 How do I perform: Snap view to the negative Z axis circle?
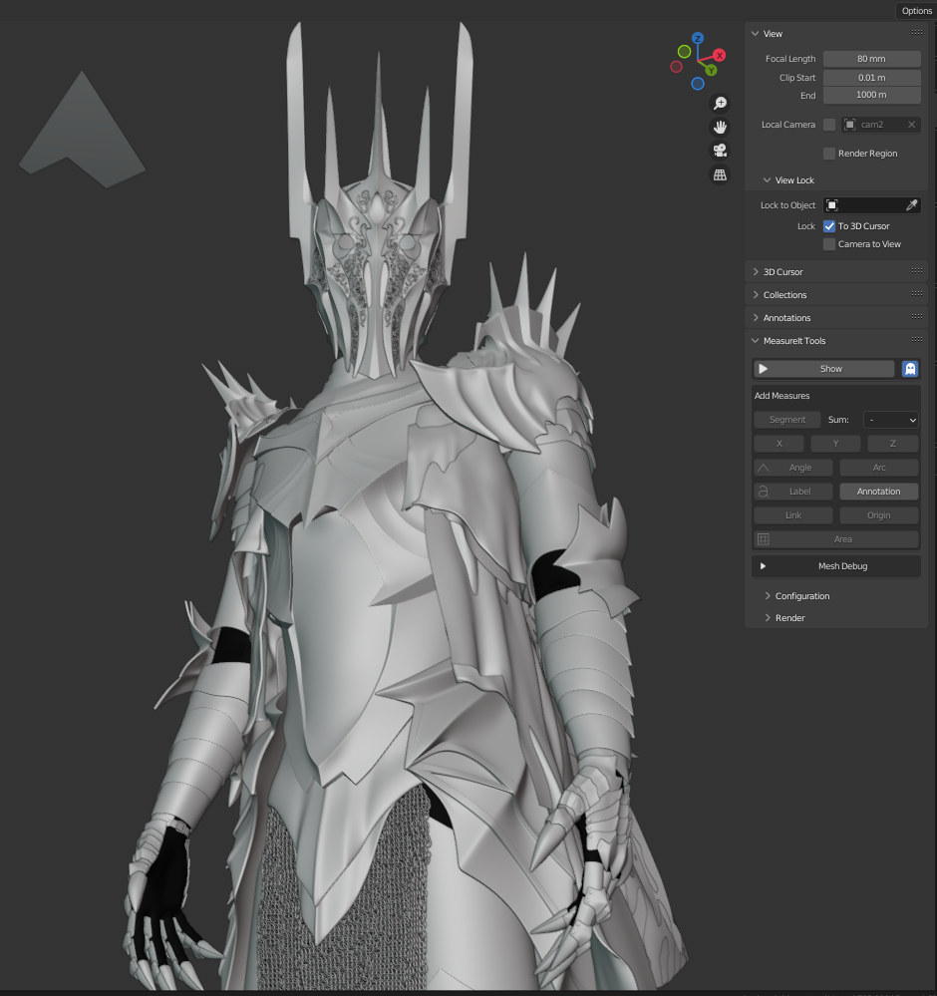pos(698,83)
